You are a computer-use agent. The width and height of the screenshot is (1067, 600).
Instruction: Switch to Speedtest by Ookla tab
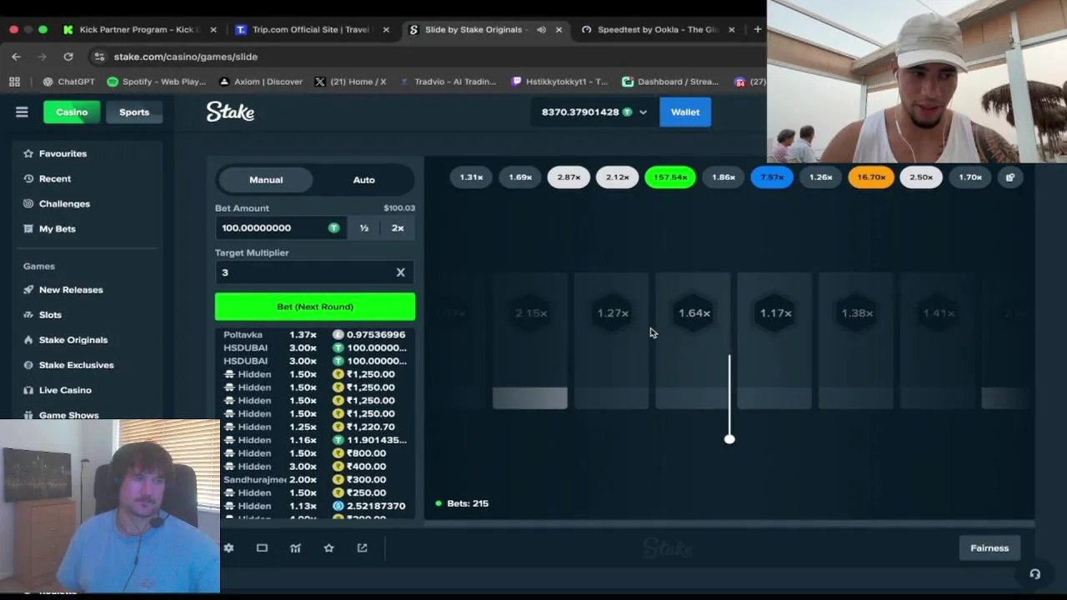(657, 29)
